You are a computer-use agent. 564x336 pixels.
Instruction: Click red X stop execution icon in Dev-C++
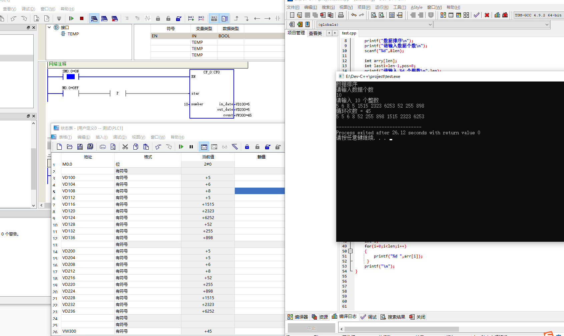pos(487,15)
